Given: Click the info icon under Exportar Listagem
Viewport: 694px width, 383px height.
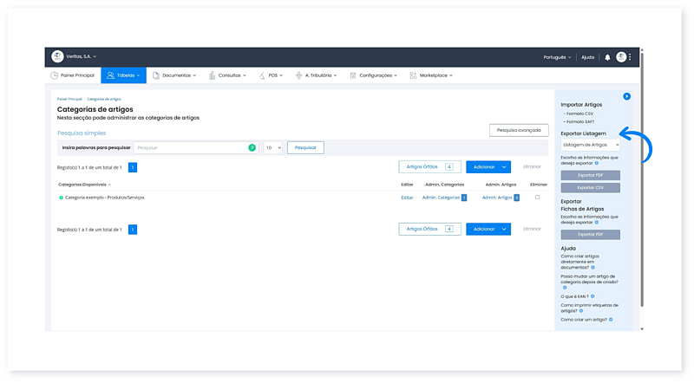Looking at the screenshot, I should click(597, 163).
